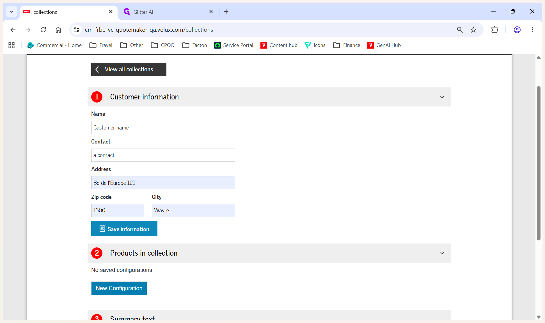Focus the Customer name field
Screen dimensions: 545x323
pos(163,128)
